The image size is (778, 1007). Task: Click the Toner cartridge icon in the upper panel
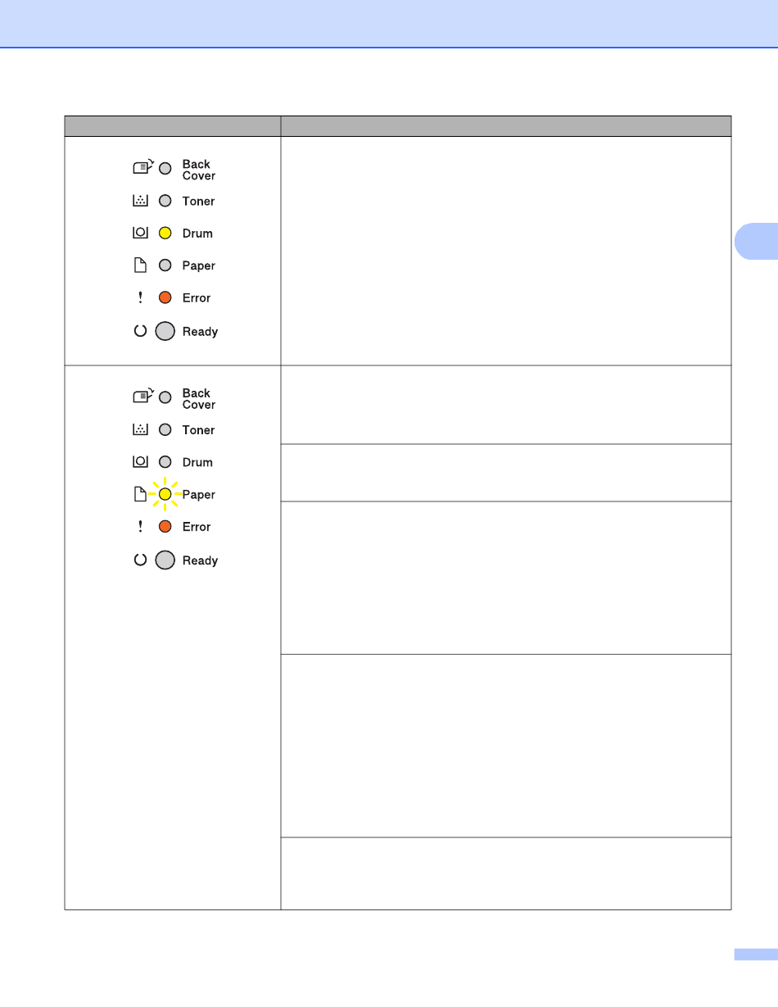tap(140, 201)
